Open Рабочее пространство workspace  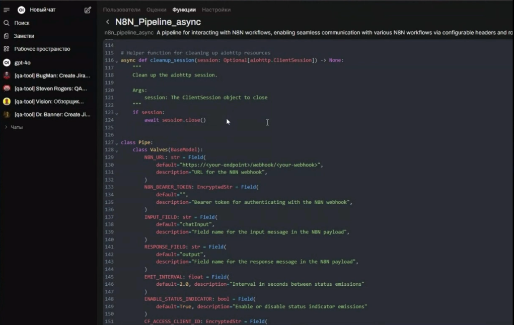42,49
